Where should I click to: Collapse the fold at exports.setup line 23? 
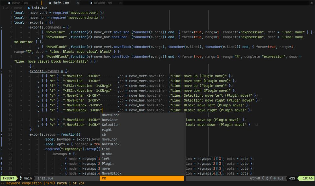coord(1,134)
